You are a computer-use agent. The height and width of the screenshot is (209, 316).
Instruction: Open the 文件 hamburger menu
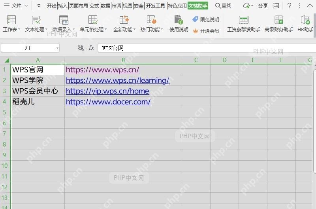(7, 6)
